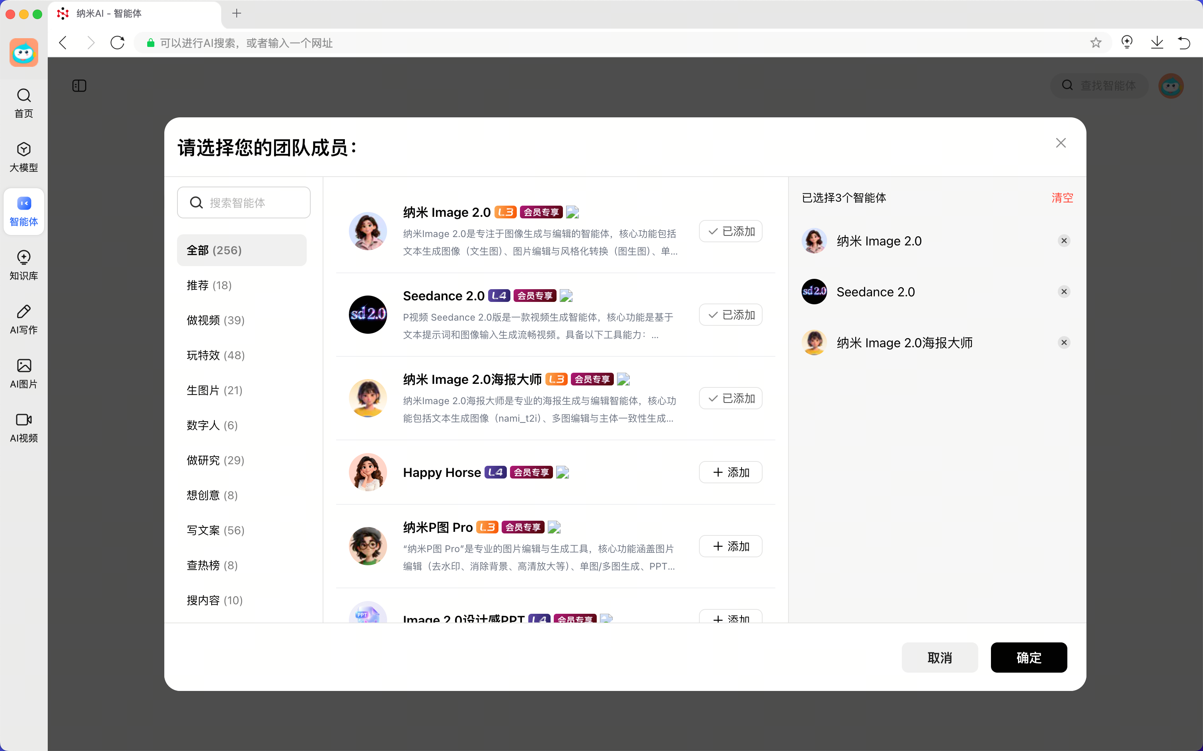Open the 大模型 sidebar icon

(24, 157)
